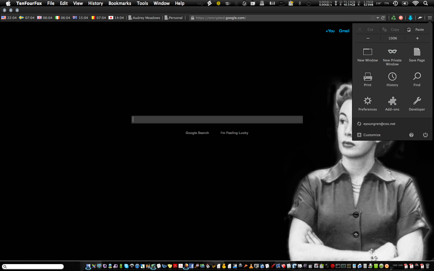
Task: Open the File menu
Action: (x=51, y=3)
